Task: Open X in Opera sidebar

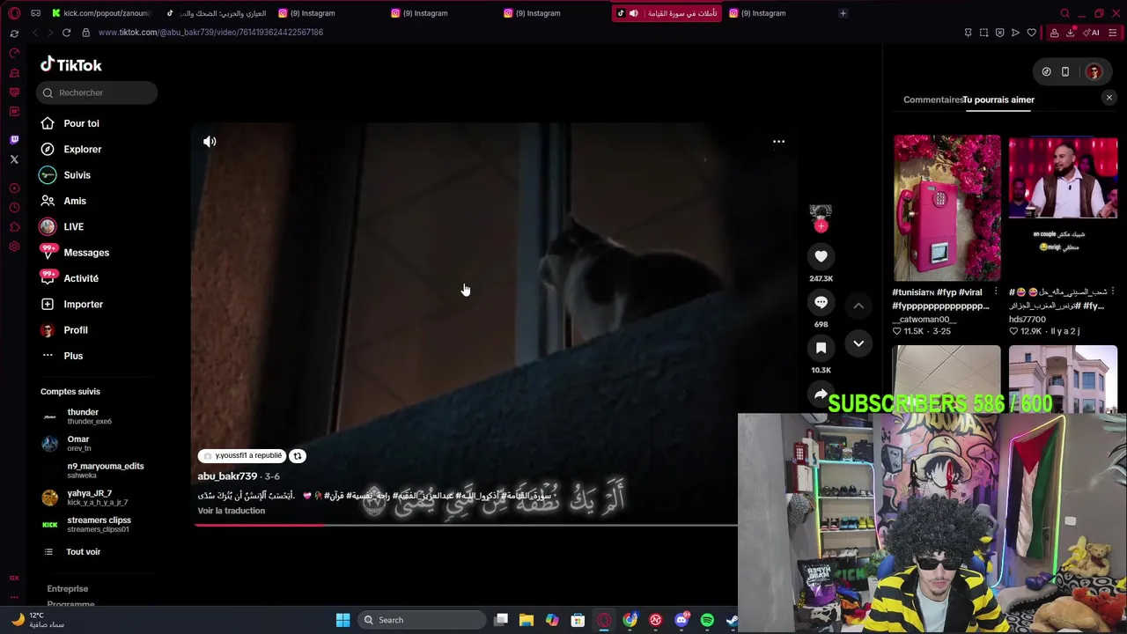Action: 14,159
